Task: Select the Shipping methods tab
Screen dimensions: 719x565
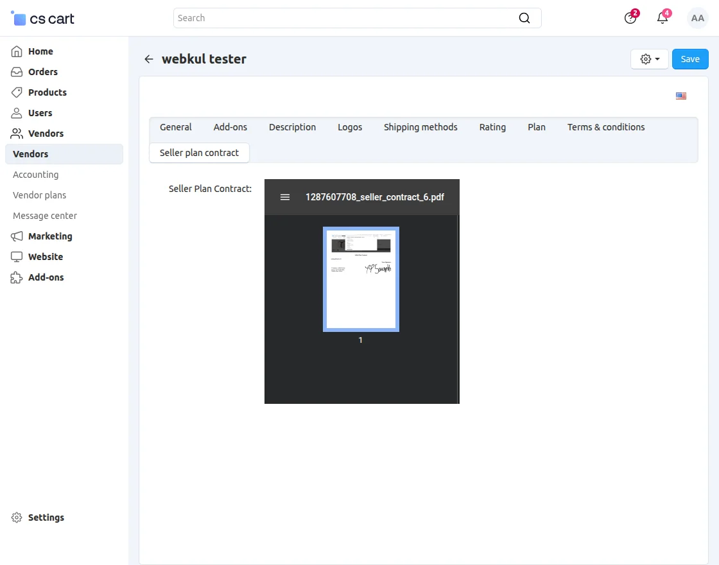Action: (420, 127)
